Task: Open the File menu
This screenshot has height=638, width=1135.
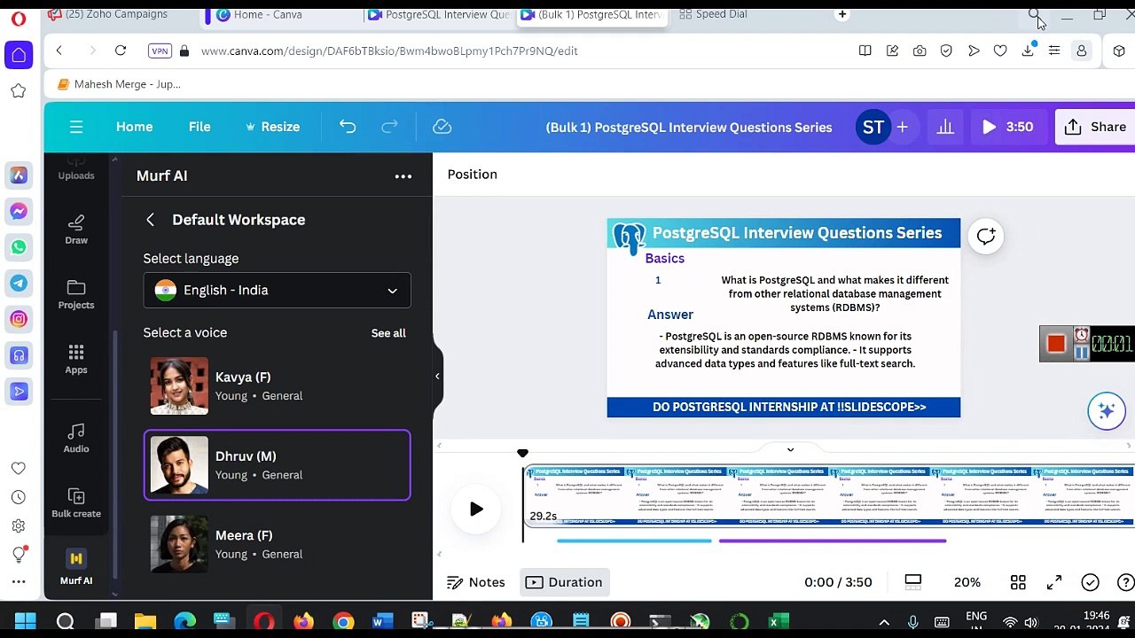Action: click(x=200, y=127)
